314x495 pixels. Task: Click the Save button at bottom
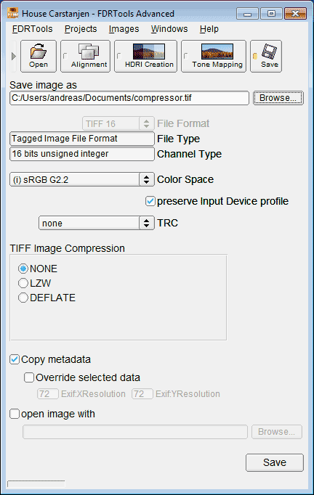click(275, 462)
